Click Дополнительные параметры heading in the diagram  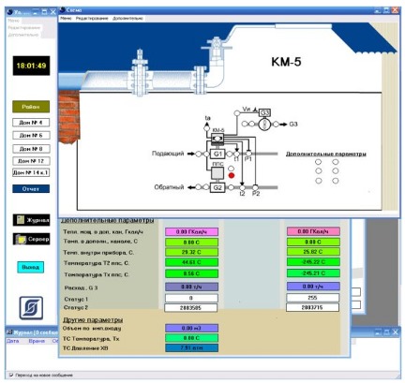pos(326,154)
